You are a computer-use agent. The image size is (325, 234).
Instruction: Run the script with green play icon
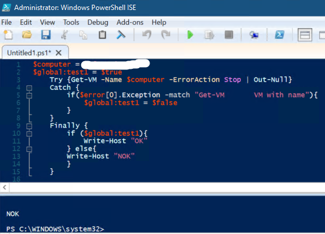pyautogui.click(x=190, y=35)
